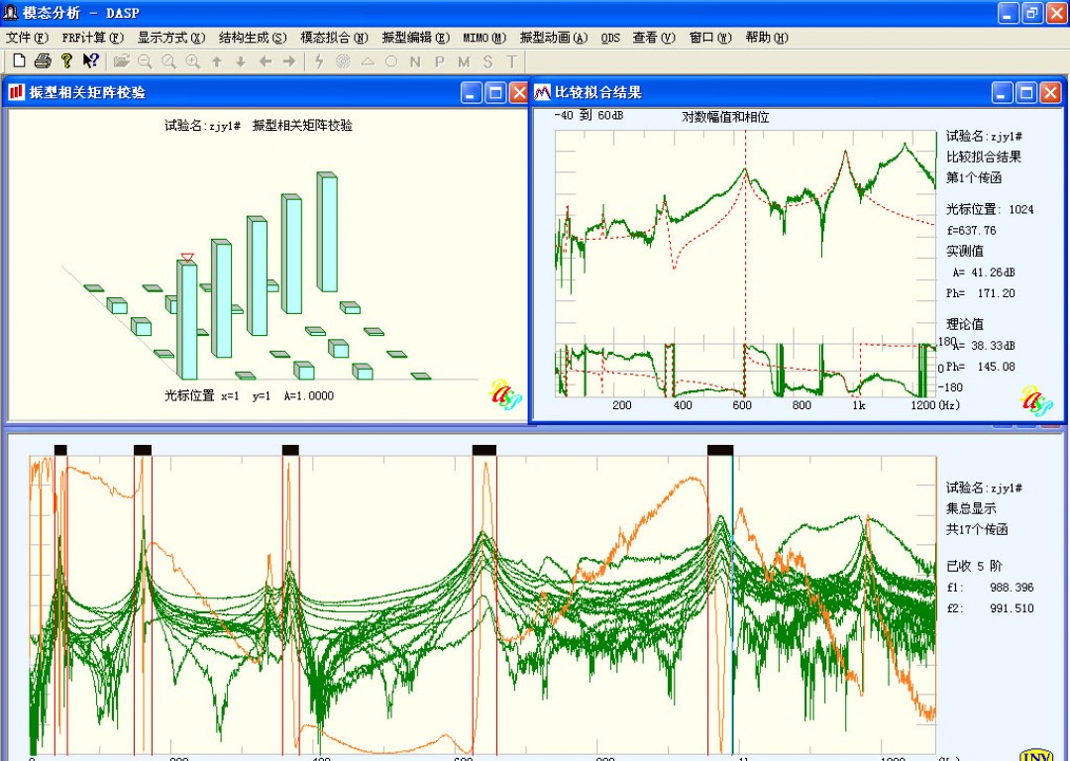The width and height of the screenshot is (1070, 761).
Task: Click the second black mode band marker
Action: pos(143,450)
